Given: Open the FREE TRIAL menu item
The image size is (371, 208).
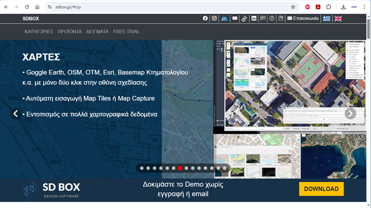Looking at the screenshot, I should click(x=126, y=31).
